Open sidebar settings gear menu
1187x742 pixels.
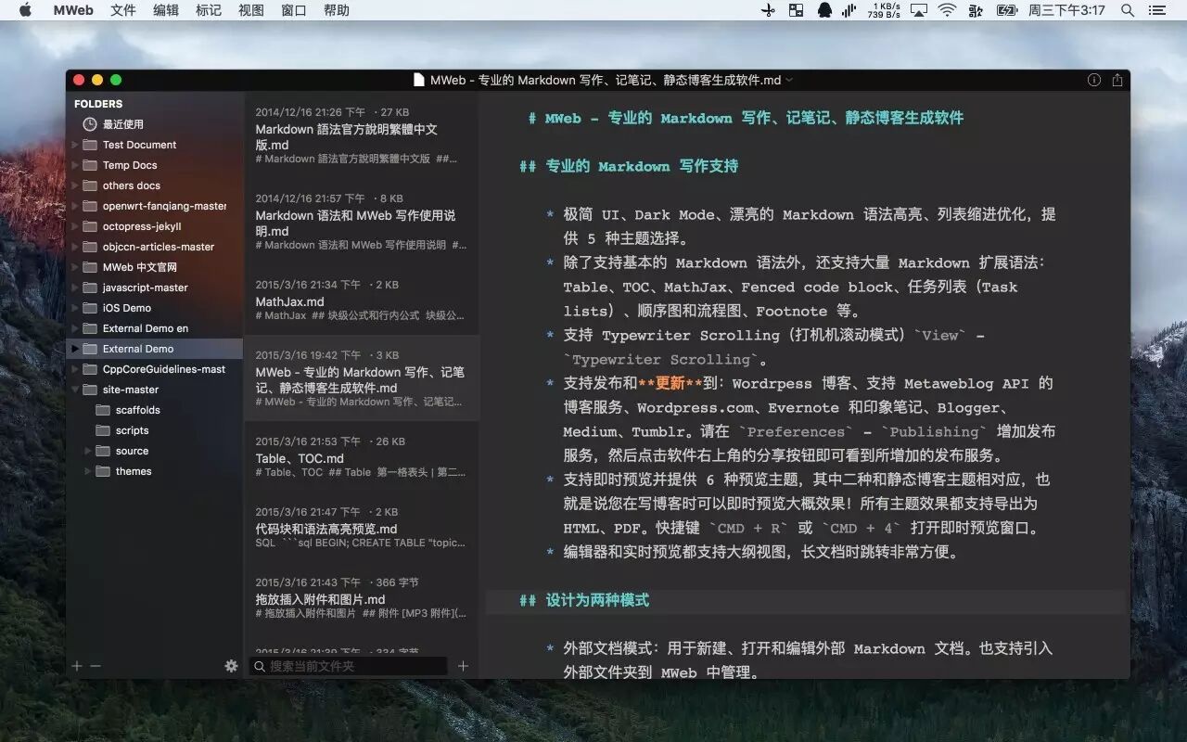tap(231, 666)
